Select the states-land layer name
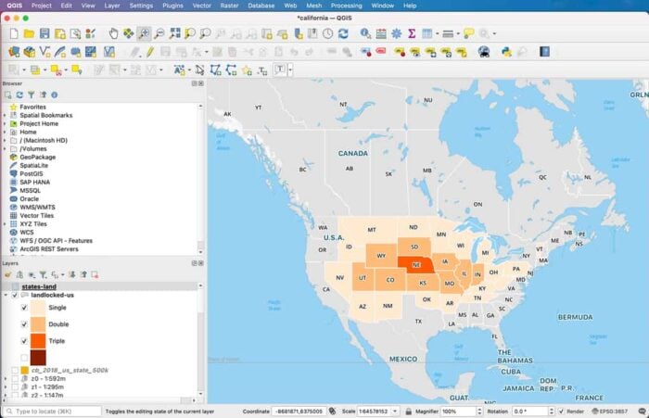 pos(39,286)
